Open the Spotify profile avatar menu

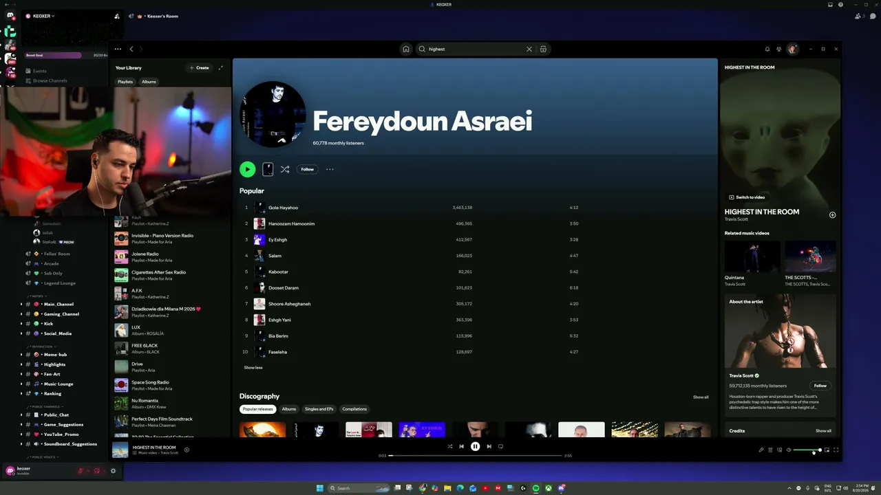tap(793, 49)
